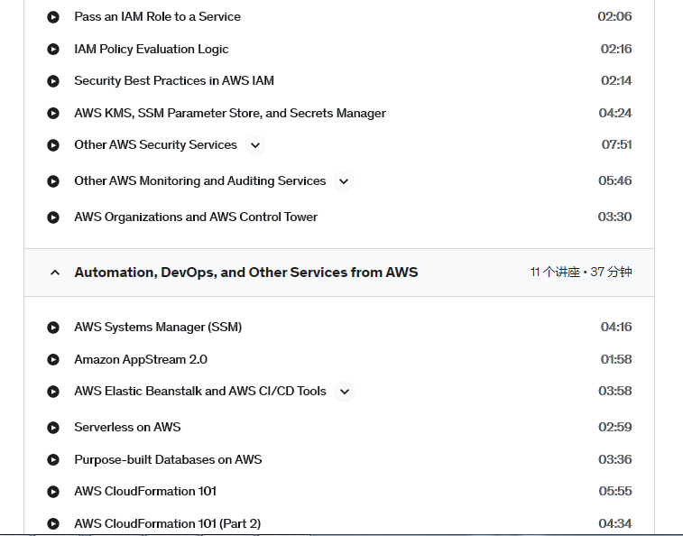This screenshot has height=536, width=683.
Task: Click play icon beside Purpose-built Databases on AWS
Action: pos(53,459)
